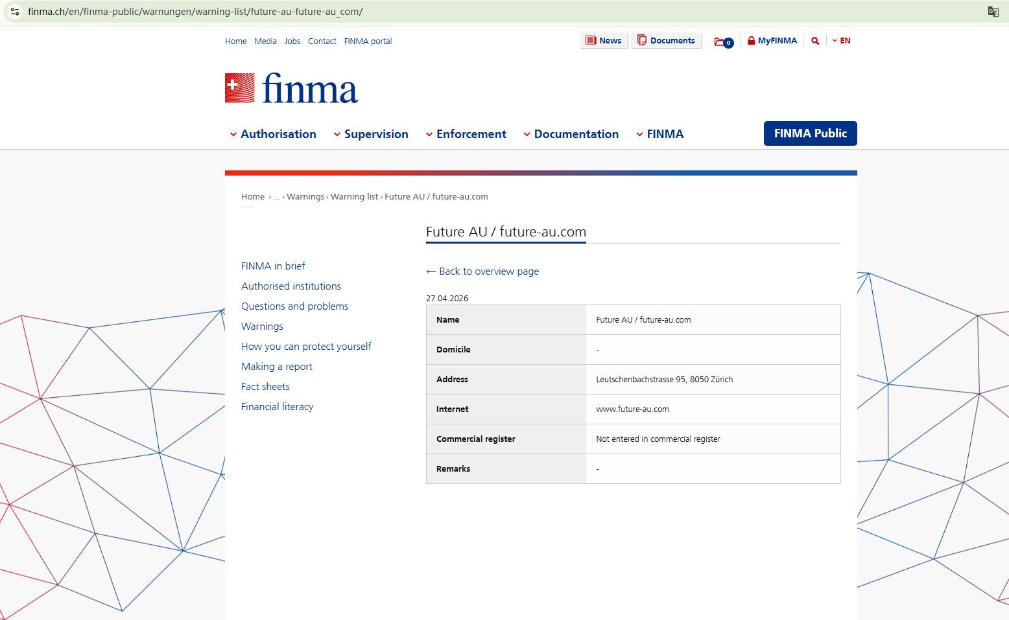
Task: Click the Remarks row label
Action: pyautogui.click(x=453, y=468)
